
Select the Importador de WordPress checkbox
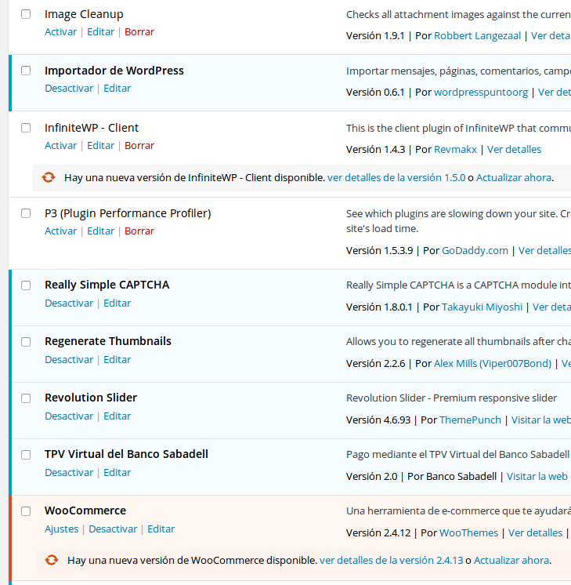tap(26, 71)
